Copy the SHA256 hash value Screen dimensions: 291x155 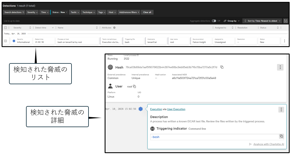coord(222,67)
